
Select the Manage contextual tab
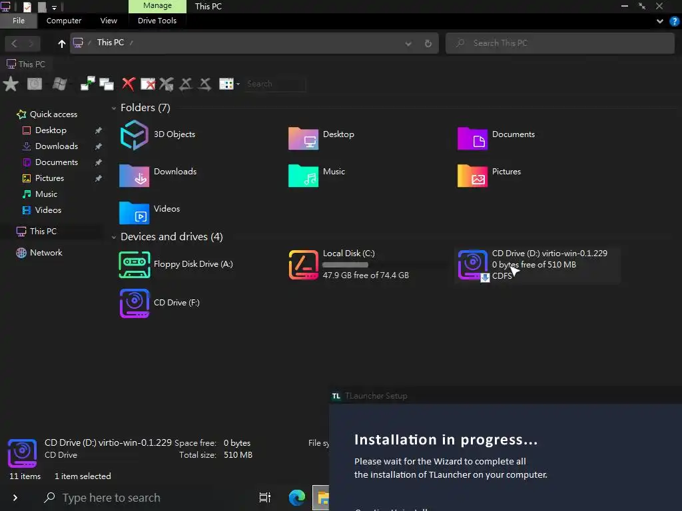(x=157, y=6)
